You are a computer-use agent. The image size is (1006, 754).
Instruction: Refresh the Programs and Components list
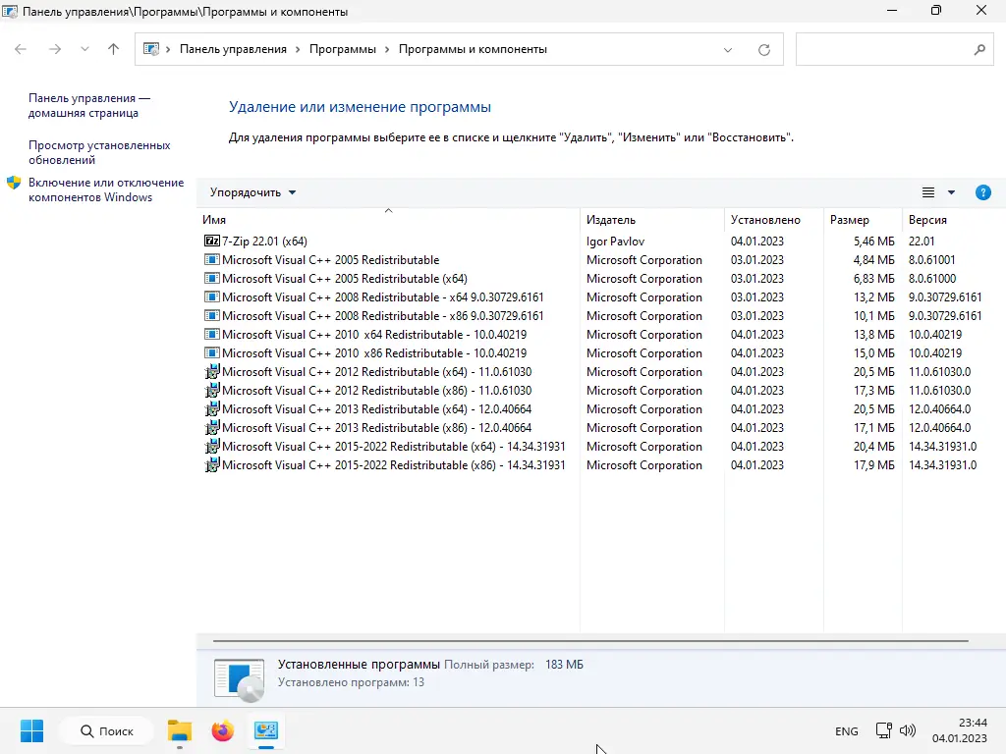coord(764,49)
